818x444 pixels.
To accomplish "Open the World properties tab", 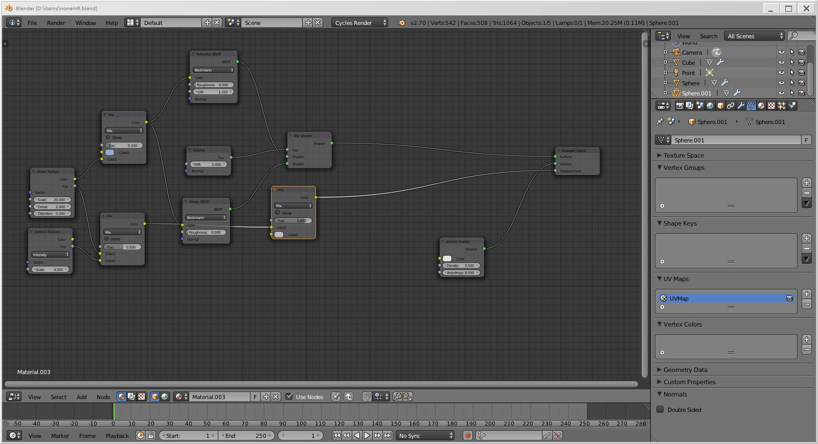I will click(710, 106).
